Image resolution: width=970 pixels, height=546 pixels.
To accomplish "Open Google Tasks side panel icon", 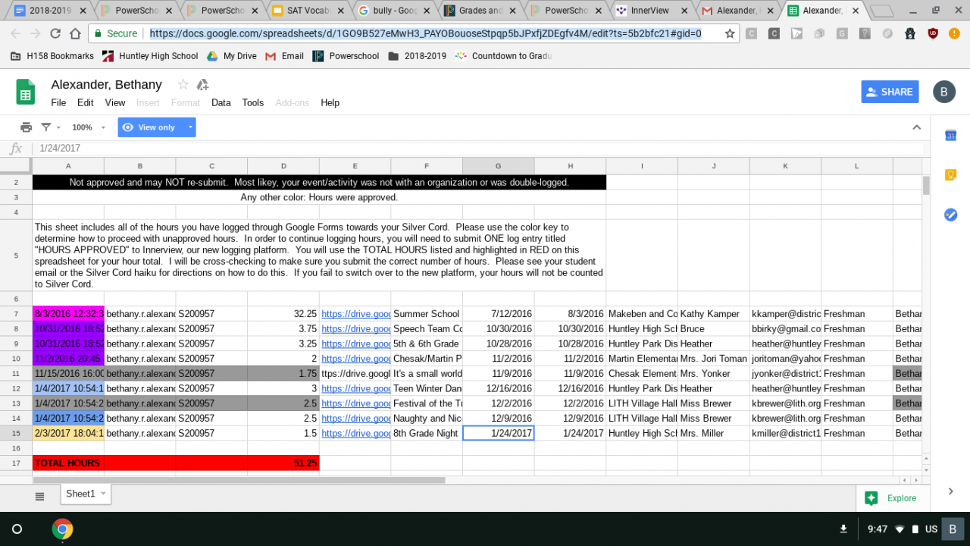I will (950, 215).
